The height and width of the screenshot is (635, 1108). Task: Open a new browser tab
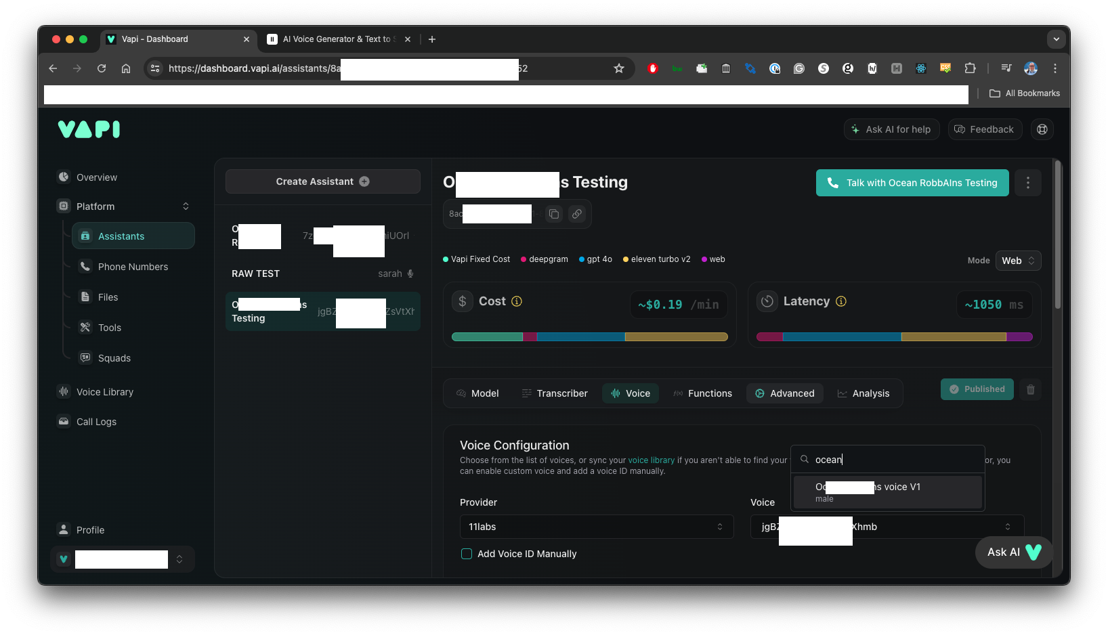[432, 39]
